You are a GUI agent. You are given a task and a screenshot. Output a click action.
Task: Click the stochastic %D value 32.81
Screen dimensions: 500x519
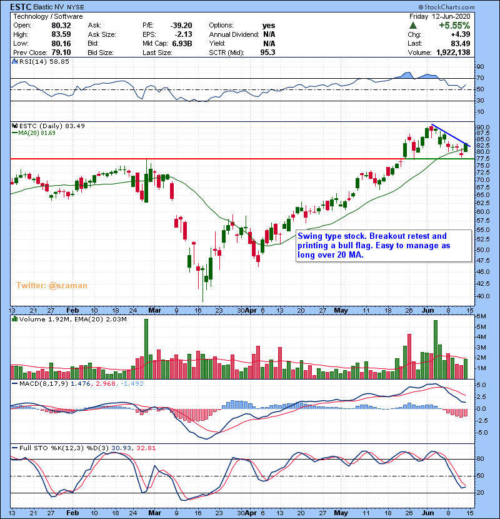pos(146,448)
